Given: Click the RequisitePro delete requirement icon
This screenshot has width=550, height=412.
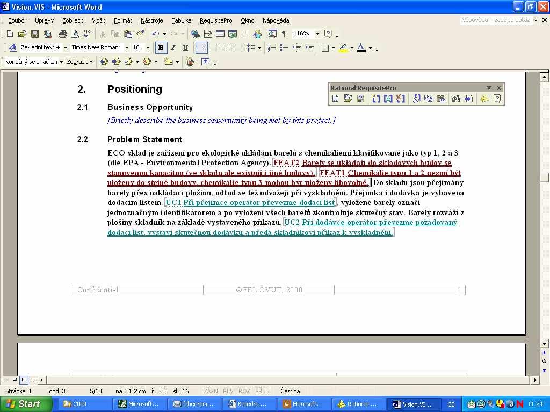Looking at the screenshot, I should pos(400,99).
